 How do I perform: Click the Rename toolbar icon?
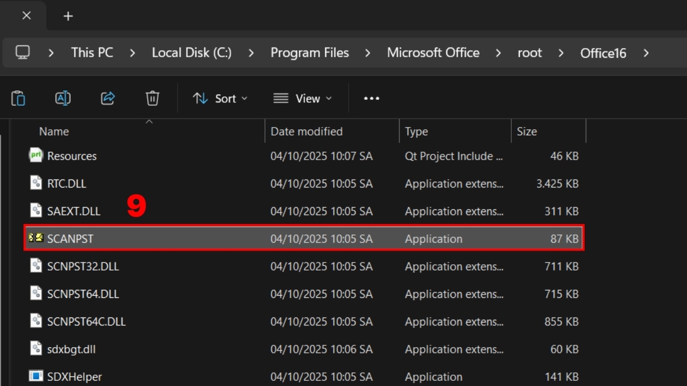click(62, 98)
